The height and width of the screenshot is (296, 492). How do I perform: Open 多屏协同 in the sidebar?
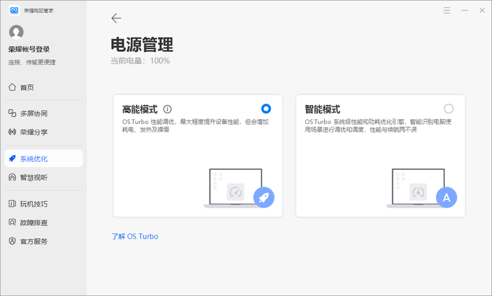44,113
